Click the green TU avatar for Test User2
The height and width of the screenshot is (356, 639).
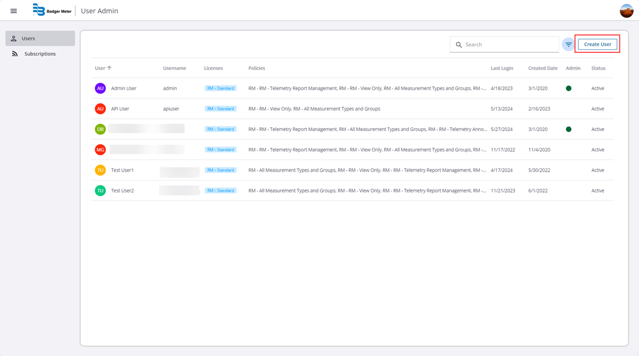100,190
